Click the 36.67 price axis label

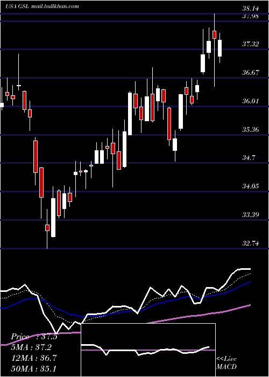pyautogui.click(x=250, y=72)
